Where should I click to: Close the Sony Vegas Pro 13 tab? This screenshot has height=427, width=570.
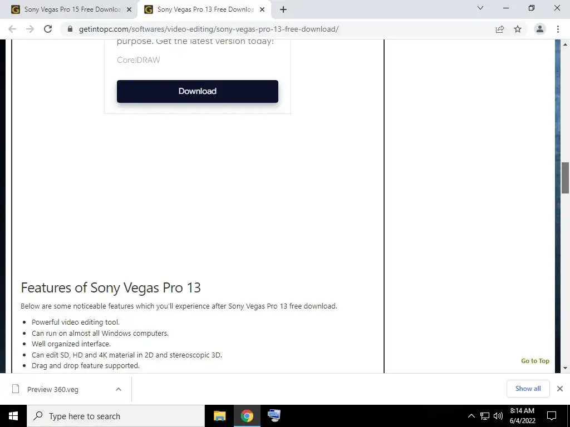(262, 9)
